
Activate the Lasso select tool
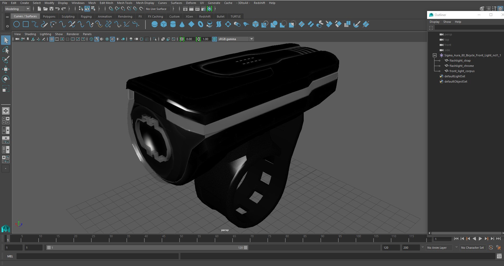[x=6, y=50]
